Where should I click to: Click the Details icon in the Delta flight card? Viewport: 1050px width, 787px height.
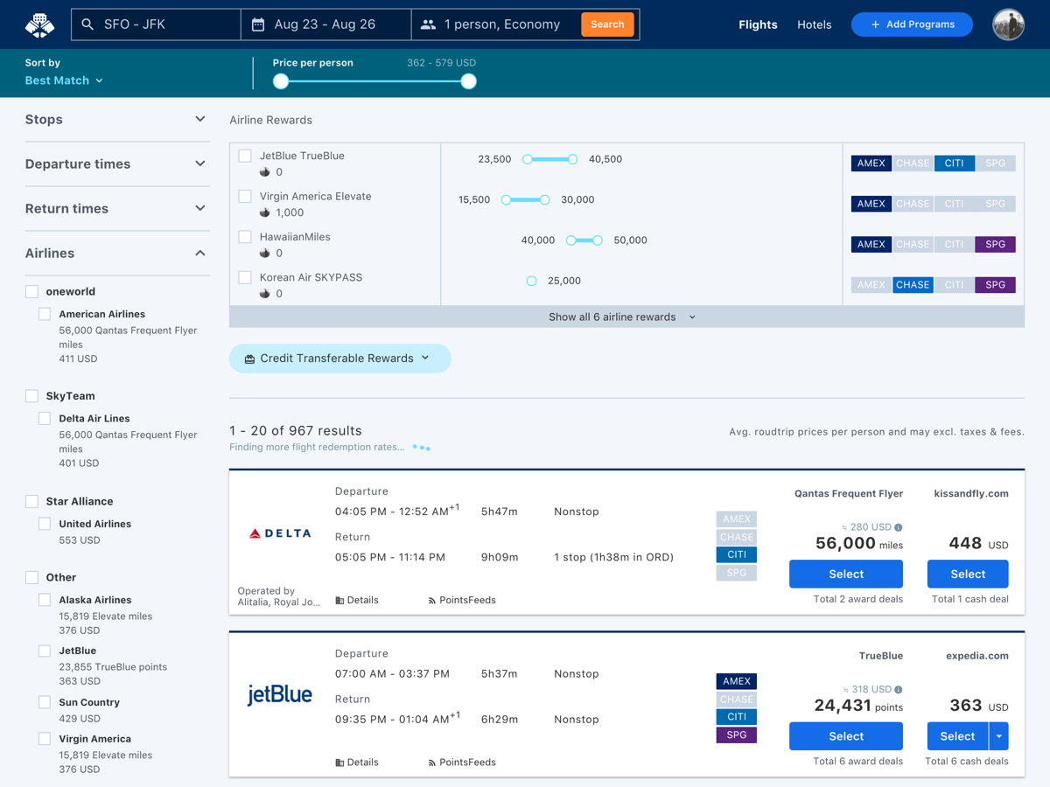coord(339,601)
